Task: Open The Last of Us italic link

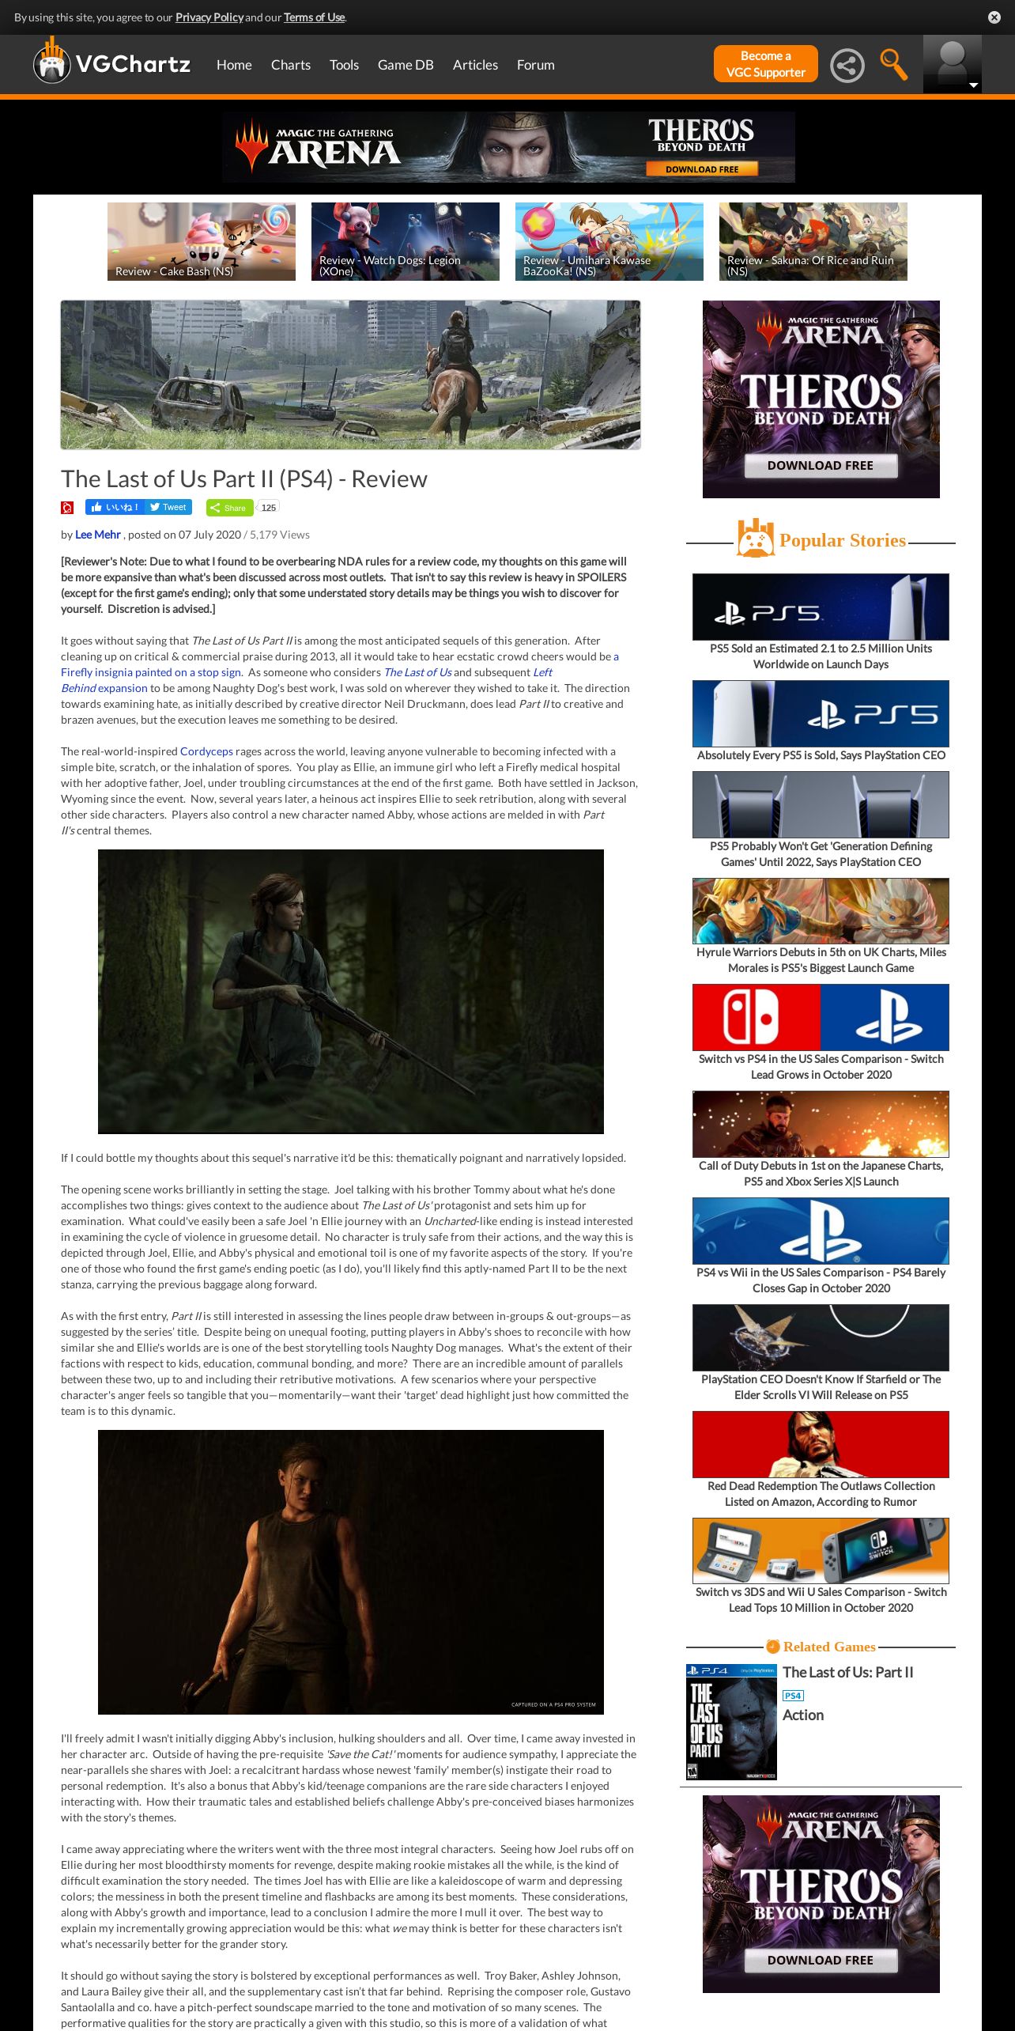Action: 417,672
